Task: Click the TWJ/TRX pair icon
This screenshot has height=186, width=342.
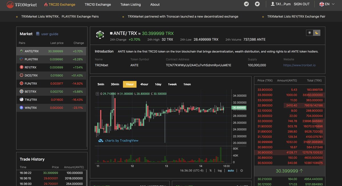Action: (21, 99)
